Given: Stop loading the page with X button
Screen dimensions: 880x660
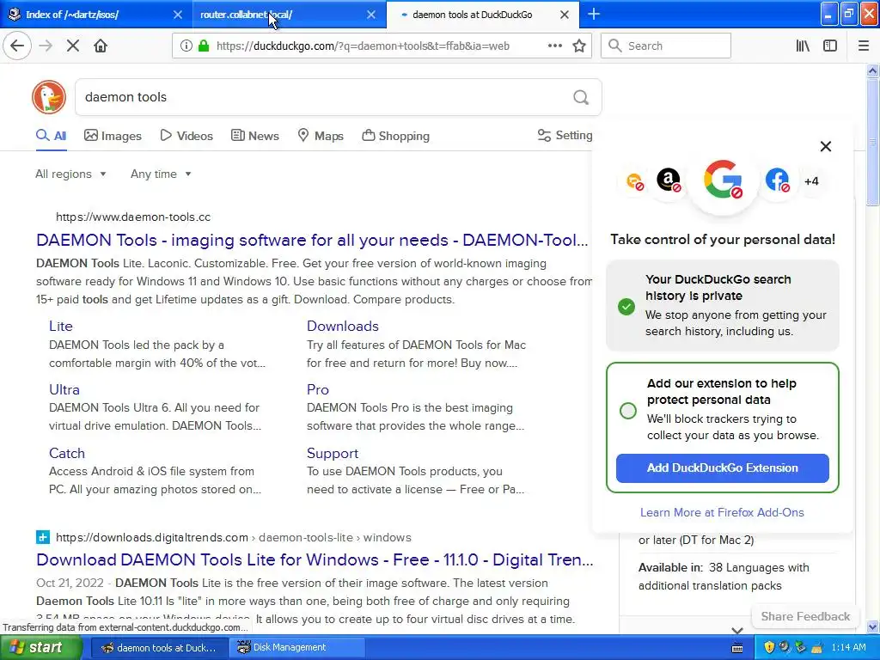Looking at the screenshot, I should (73, 46).
